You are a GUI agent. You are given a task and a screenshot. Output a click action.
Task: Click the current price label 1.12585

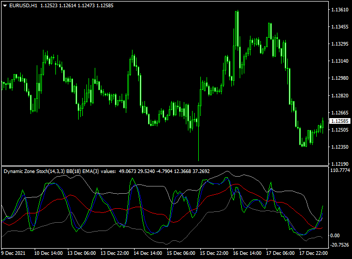340,121
